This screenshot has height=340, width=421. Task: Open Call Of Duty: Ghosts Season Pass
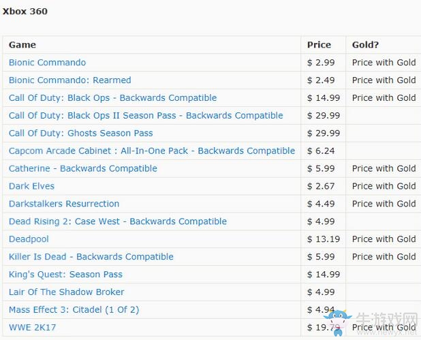(x=80, y=134)
